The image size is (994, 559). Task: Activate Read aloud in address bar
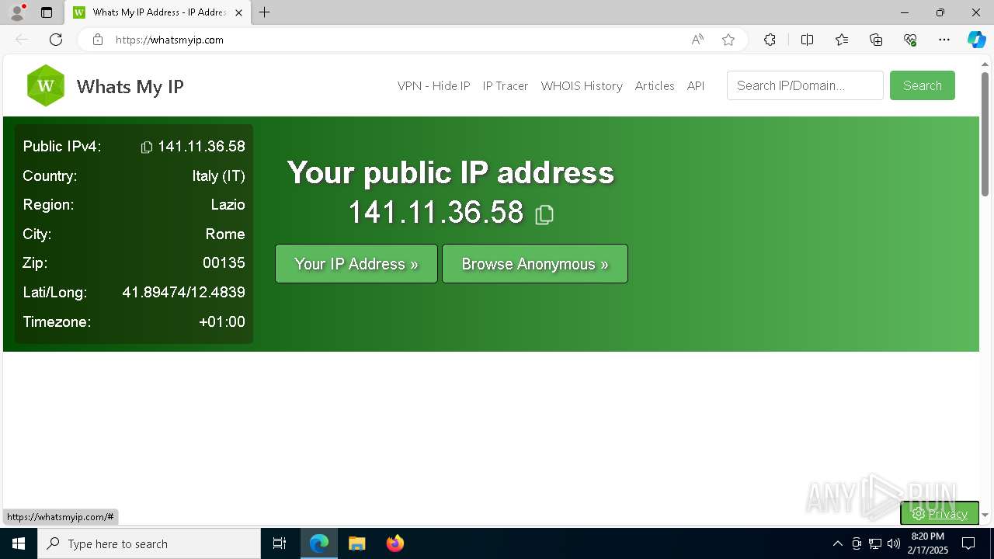[x=697, y=40]
